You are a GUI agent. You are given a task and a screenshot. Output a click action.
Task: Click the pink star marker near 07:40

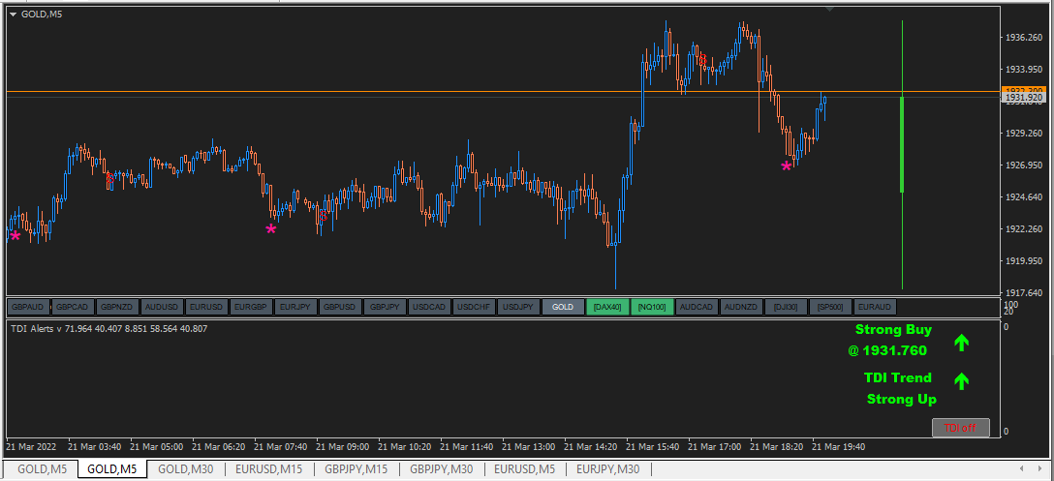[271, 229]
